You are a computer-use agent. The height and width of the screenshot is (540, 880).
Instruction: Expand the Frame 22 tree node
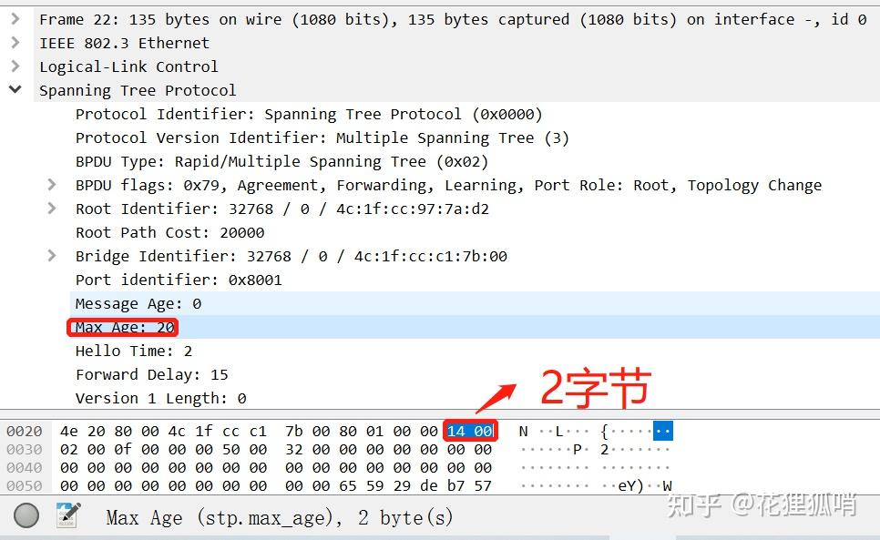tap(17, 19)
